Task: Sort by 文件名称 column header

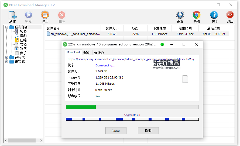Action: (x=73, y=28)
